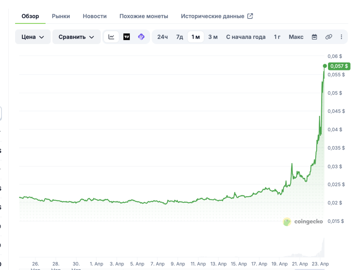Click the green 0,057 $ price label
362x270 pixels.
pyautogui.click(x=339, y=66)
